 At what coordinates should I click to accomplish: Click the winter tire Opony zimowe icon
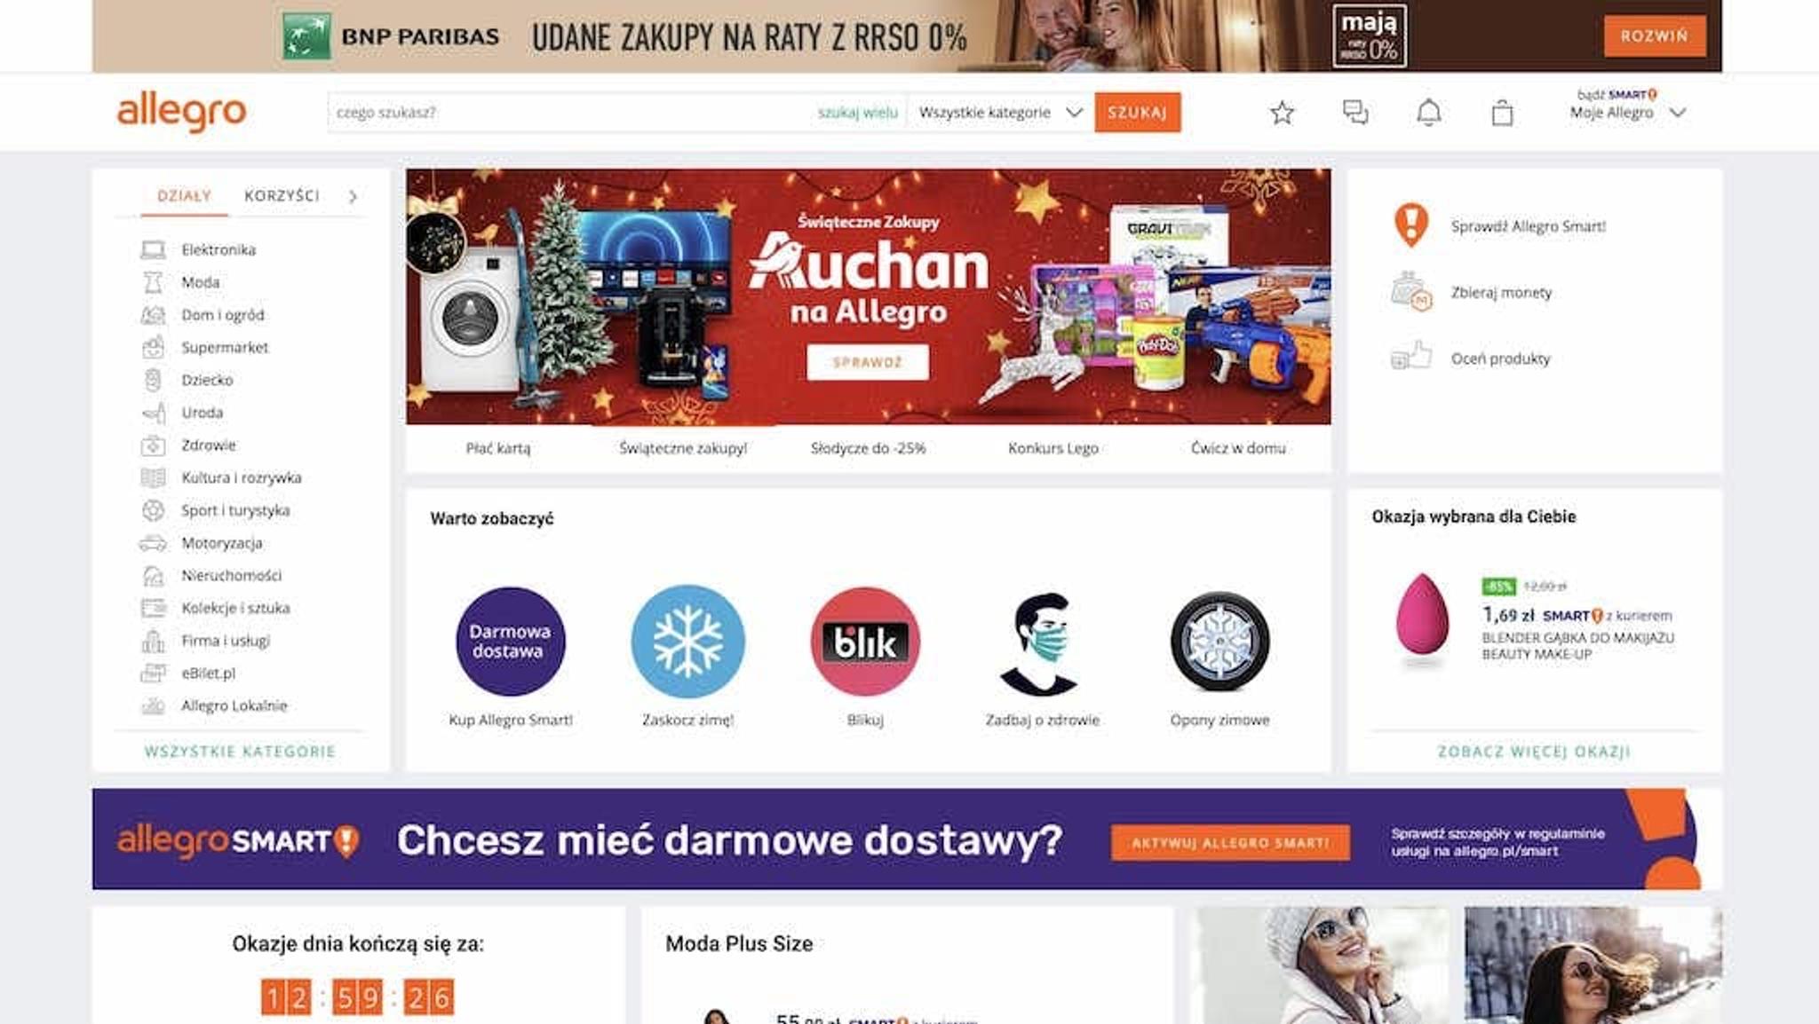point(1219,642)
